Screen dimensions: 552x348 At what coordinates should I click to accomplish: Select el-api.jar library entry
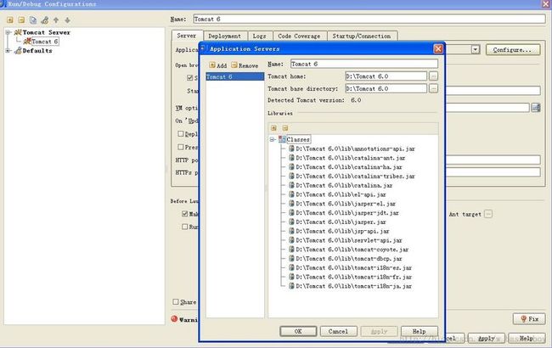click(341, 194)
